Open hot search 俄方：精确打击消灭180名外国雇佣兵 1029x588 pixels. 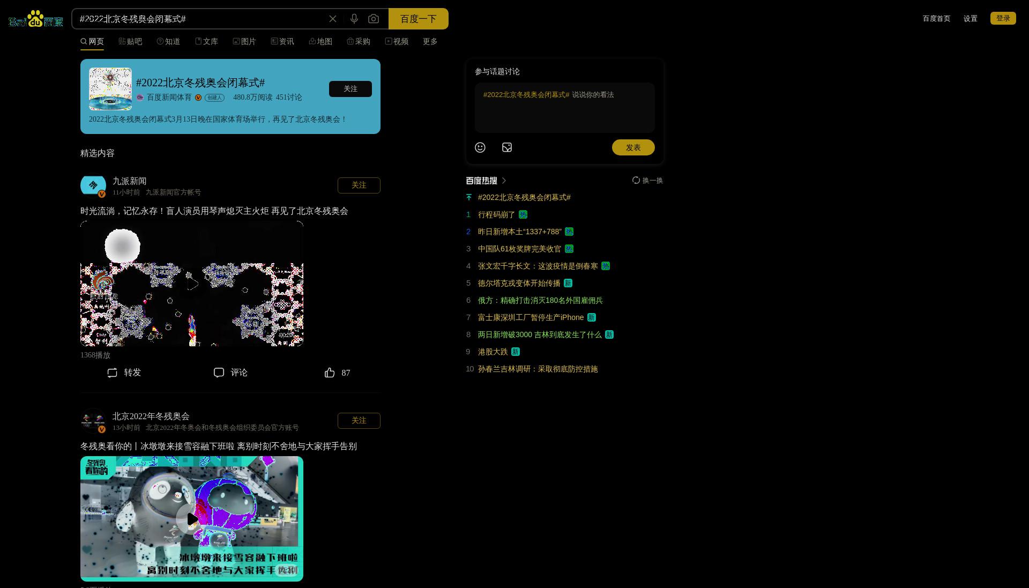(540, 301)
